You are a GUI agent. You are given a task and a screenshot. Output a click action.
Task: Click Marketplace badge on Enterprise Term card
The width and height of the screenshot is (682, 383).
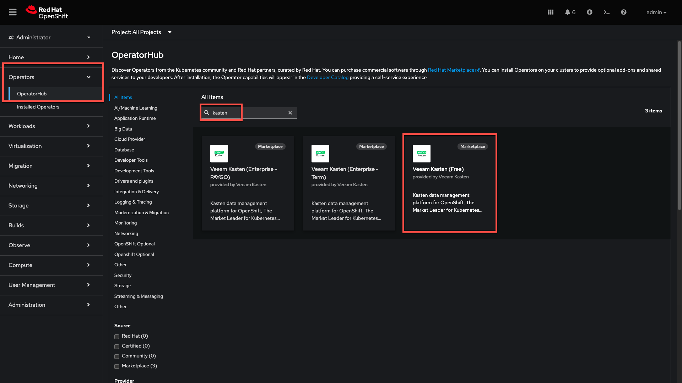click(372, 146)
